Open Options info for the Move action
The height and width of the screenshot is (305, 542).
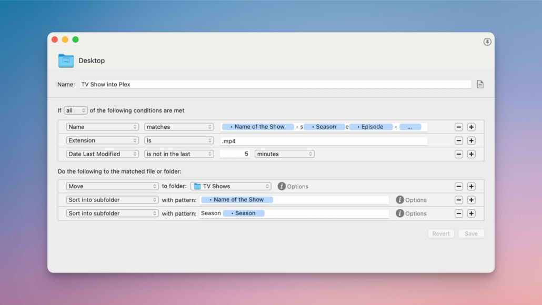282,187
